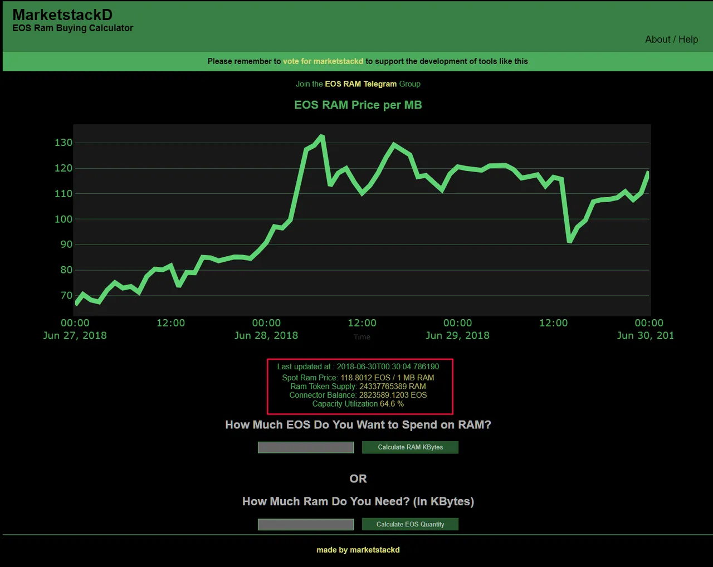The height and width of the screenshot is (567, 713).
Task: Click the 'Jun 28, 2018' x-axis date label
Action: 266,335
